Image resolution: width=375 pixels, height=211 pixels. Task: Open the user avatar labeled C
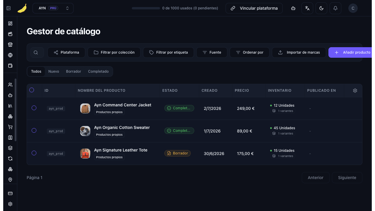point(353,8)
